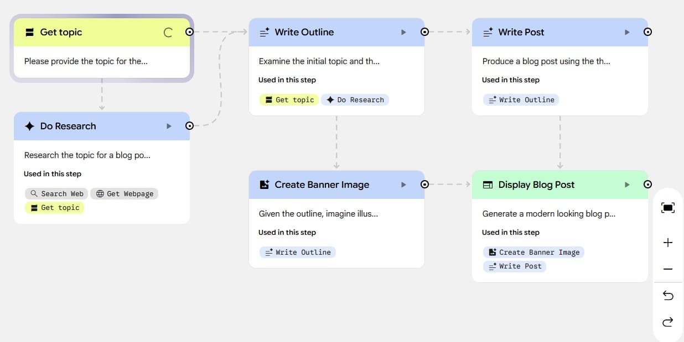
Task: Click the sparkle icon on Do Research header
Action: click(30, 126)
